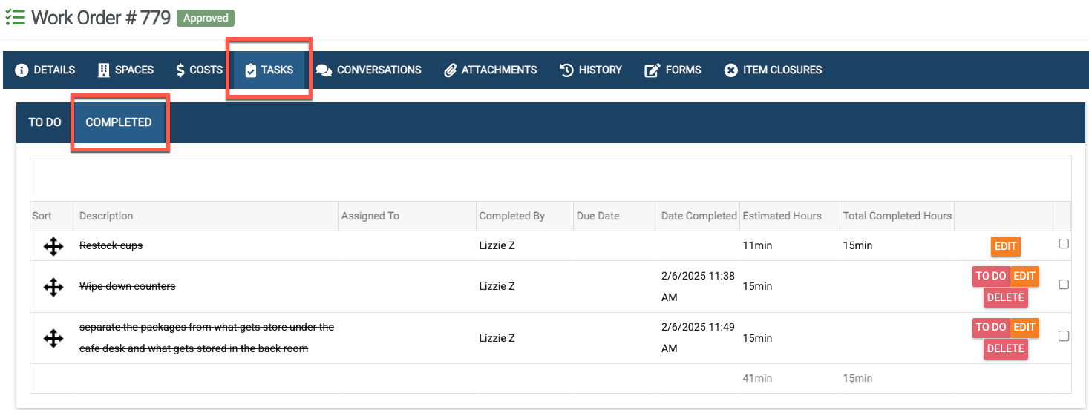Click the Details info circle icon
This screenshot has height=410, width=1089.
(x=22, y=70)
